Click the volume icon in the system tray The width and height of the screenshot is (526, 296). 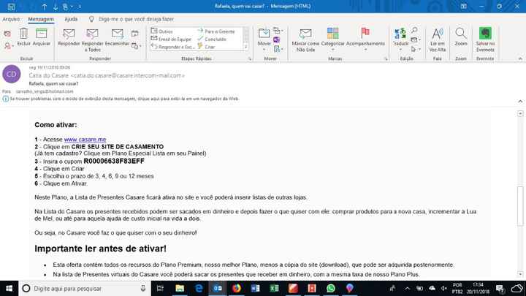[444, 288]
